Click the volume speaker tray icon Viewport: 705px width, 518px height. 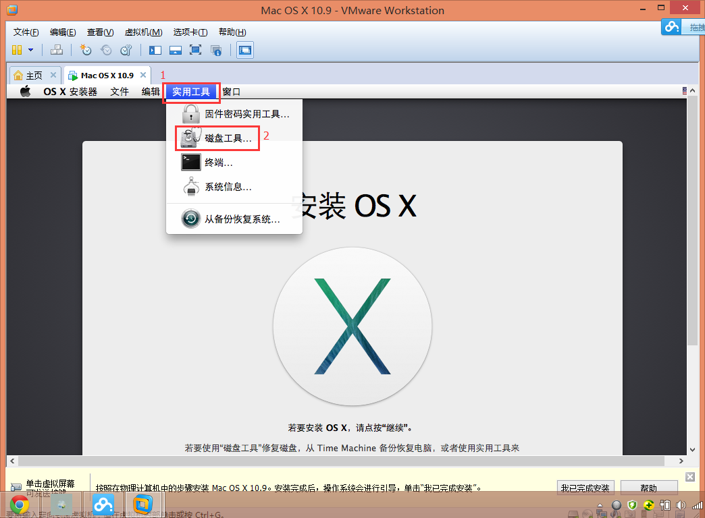(680, 505)
